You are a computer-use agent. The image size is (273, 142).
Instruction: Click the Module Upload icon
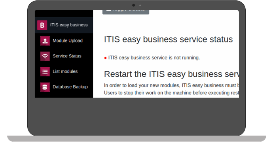45,41
